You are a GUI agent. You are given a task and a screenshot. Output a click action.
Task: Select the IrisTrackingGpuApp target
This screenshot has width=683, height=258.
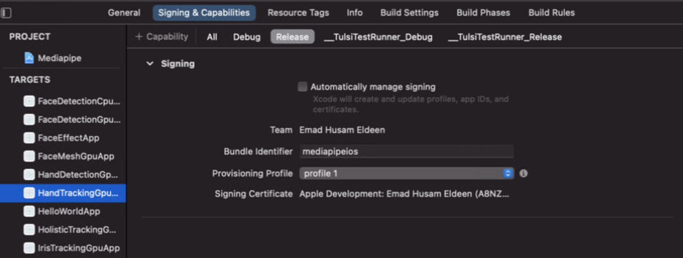click(63, 248)
